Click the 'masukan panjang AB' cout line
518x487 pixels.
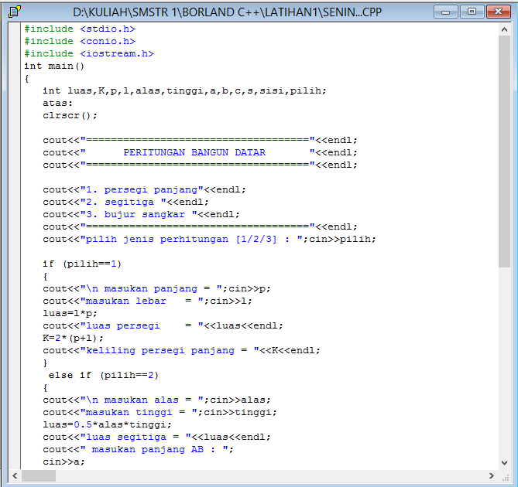(138, 449)
